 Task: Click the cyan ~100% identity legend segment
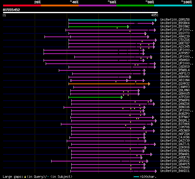click(x=173, y=5)
